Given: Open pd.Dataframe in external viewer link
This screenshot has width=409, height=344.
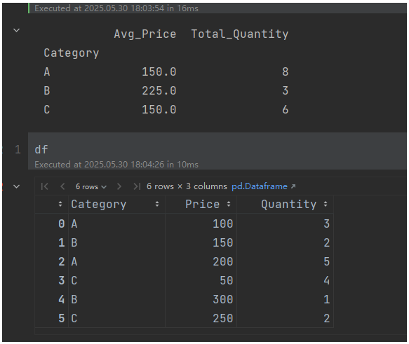Looking at the screenshot, I should coord(264,186).
